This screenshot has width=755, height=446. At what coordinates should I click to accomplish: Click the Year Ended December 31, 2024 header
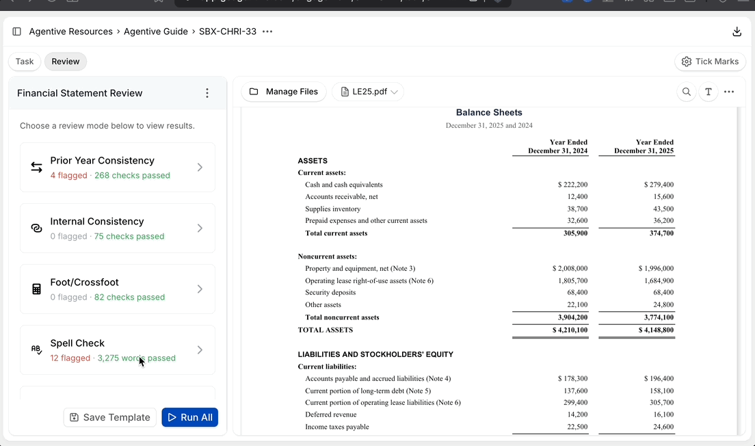(x=557, y=146)
